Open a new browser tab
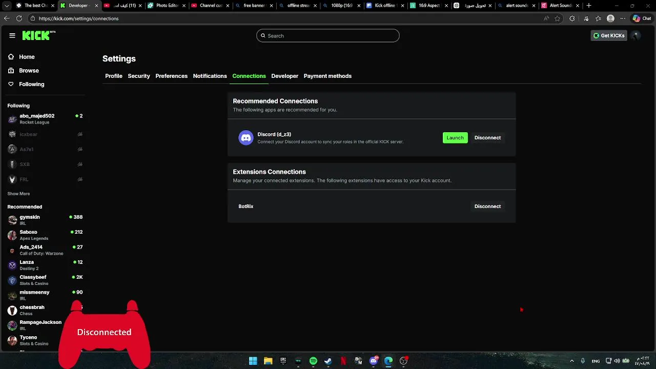 pyautogui.click(x=589, y=6)
